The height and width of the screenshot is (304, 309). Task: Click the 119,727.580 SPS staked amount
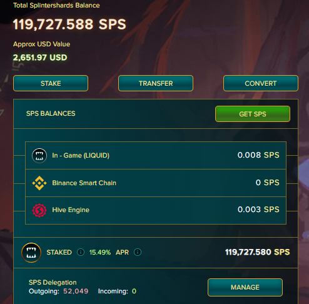pyautogui.click(x=258, y=252)
